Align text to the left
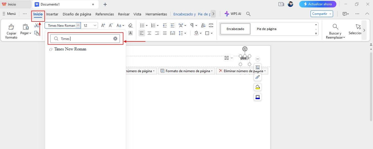The height and width of the screenshot is (149, 373). 141,33
